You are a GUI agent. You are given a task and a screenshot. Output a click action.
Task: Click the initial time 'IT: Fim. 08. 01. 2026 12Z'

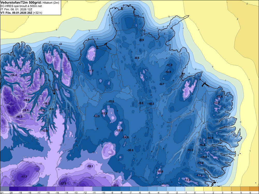coord(16,9)
